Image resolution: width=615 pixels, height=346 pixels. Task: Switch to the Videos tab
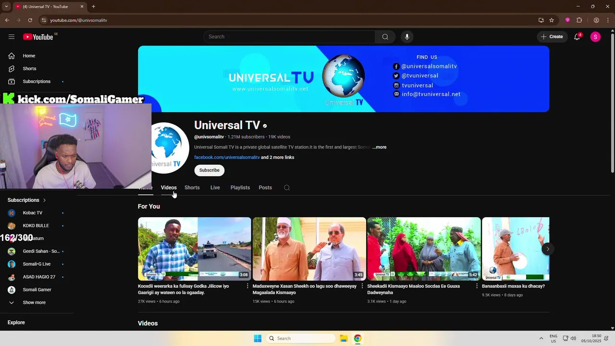click(x=169, y=187)
